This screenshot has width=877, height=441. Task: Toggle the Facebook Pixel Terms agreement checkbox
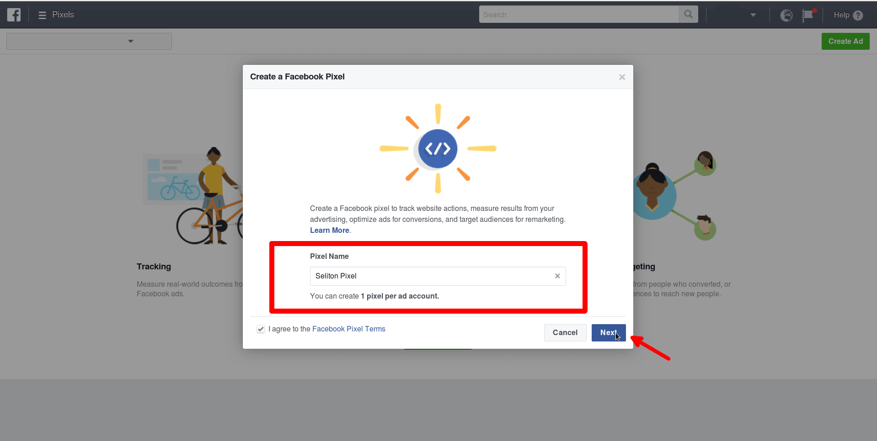261,329
